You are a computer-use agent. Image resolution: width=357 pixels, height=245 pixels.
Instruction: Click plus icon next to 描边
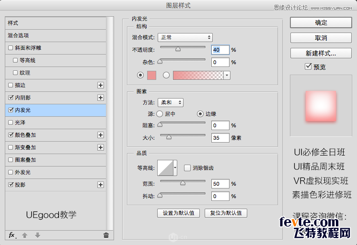point(101,85)
